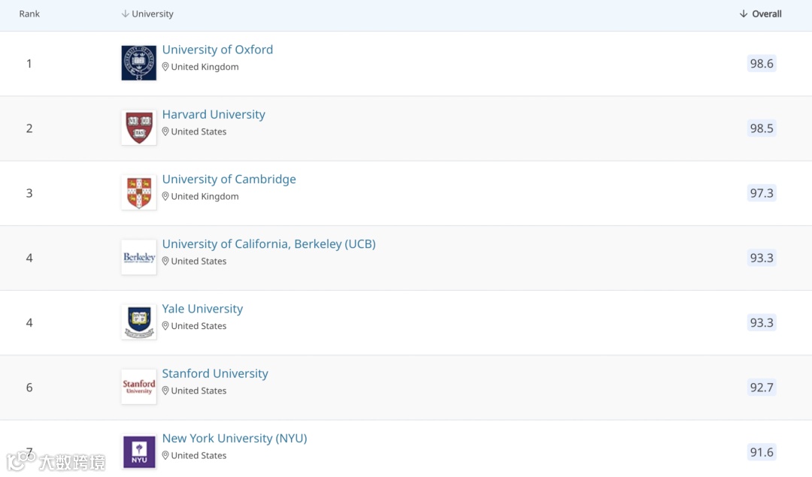Click the Yale University shield logo
Viewport: 812px width, 477px height.
[x=139, y=322]
